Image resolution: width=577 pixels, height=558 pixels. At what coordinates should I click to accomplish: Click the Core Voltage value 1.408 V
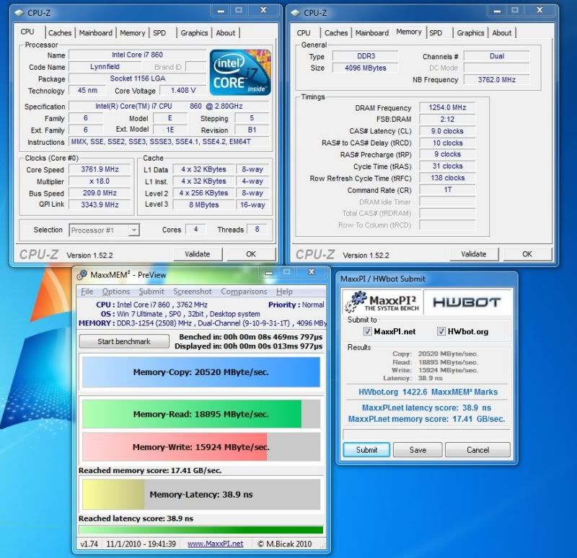click(x=183, y=91)
